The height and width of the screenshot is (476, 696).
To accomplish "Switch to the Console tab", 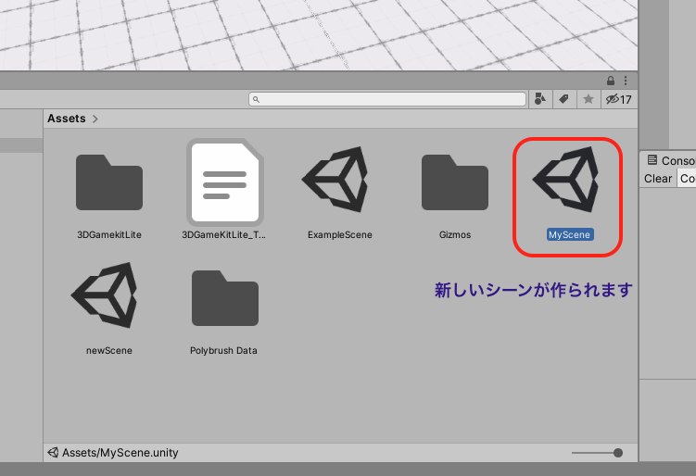I will click(x=671, y=161).
